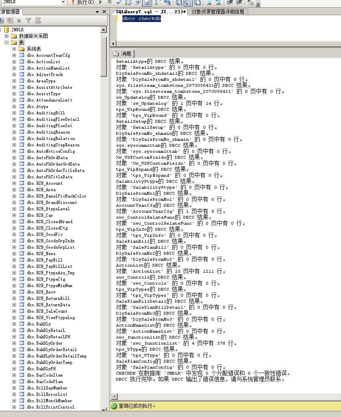Click table icon beside dbo.Atype

click(22, 106)
